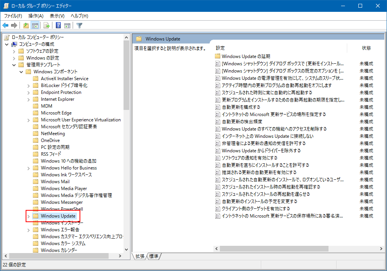The image size is (387, 271).
Task: Select 推奨される更新の自動更新を有効にする policy
Action: pos(259,173)
